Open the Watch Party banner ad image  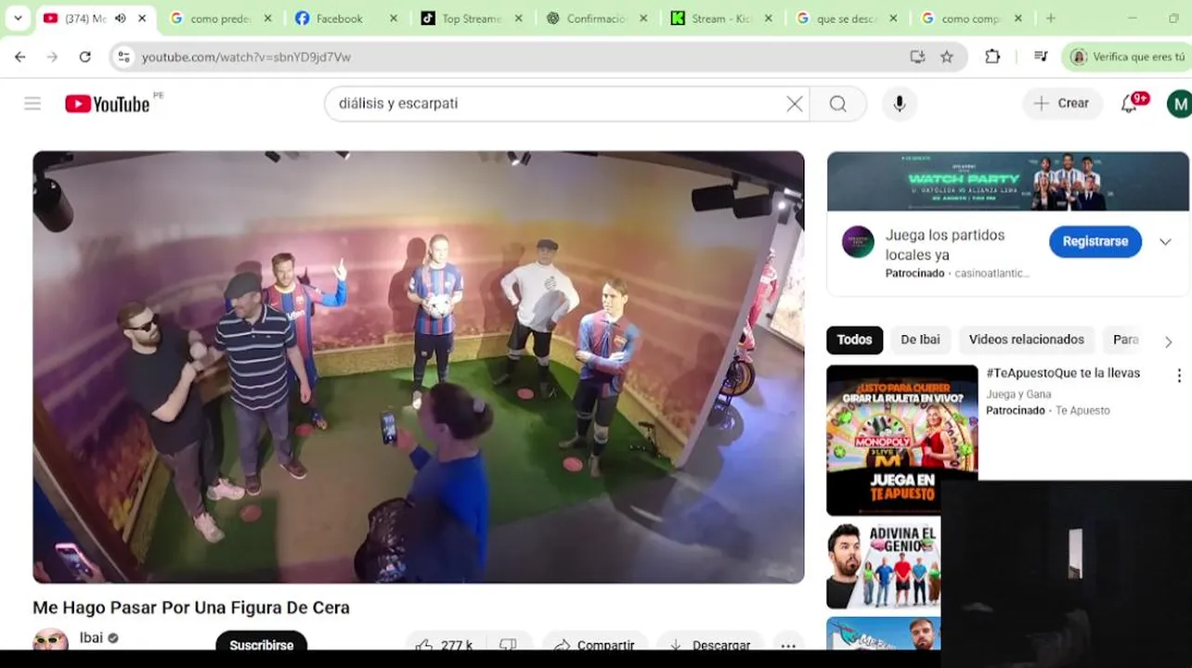click(x=1007, y=181)
